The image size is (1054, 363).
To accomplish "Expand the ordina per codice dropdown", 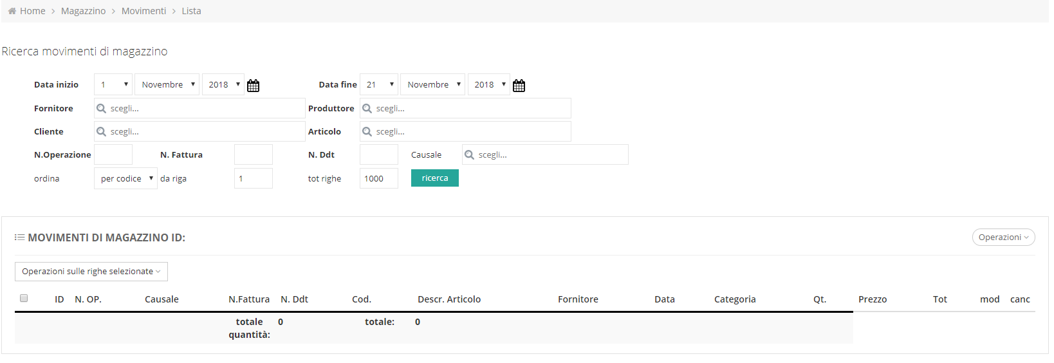I will [x=125, y=178].
